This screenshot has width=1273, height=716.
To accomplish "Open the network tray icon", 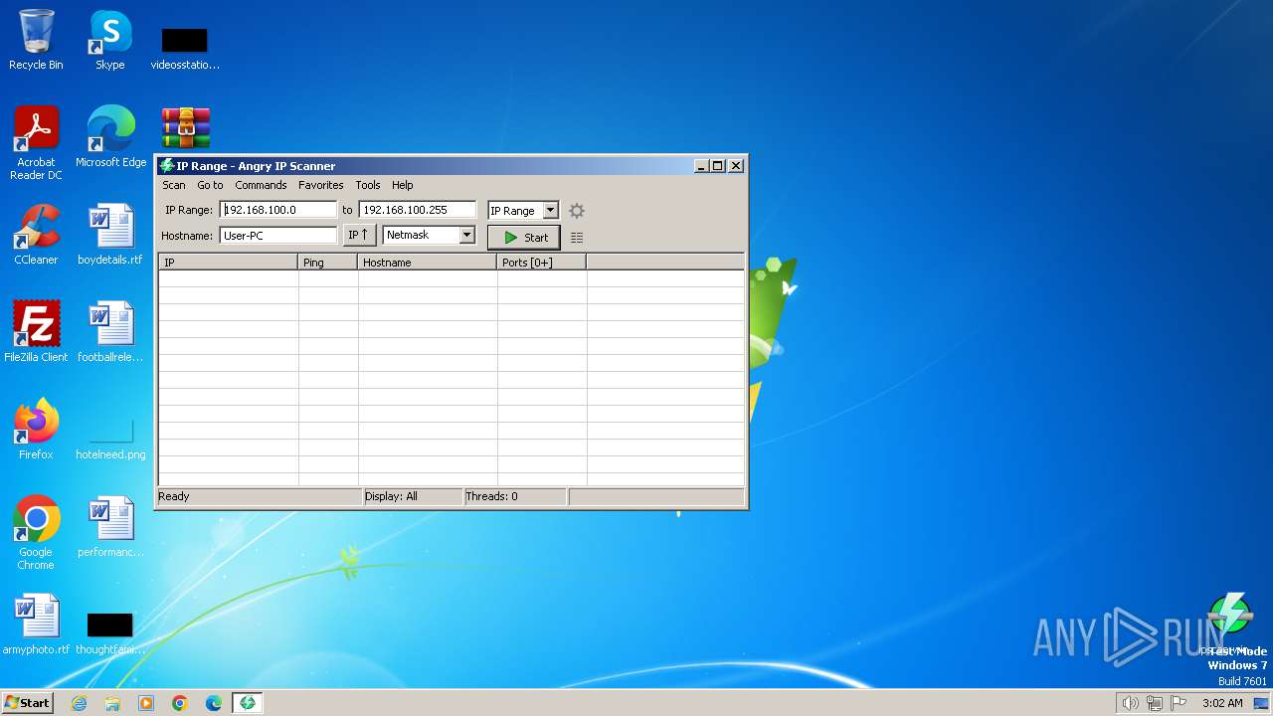I will pos(1155,703).
